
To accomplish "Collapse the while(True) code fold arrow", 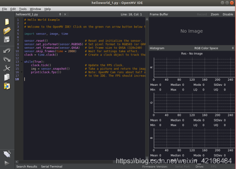I will [22, 62].
